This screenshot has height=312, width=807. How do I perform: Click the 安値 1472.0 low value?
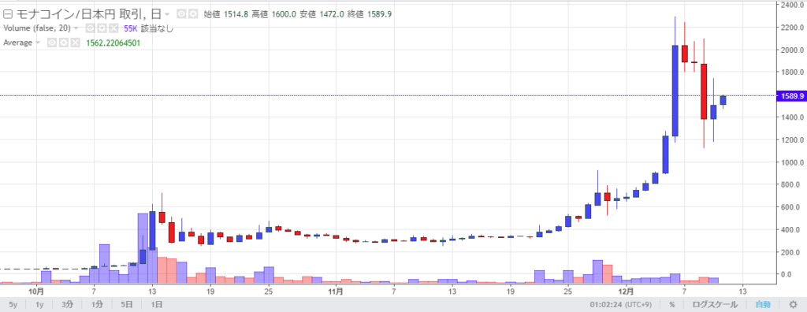pos(322,14)
